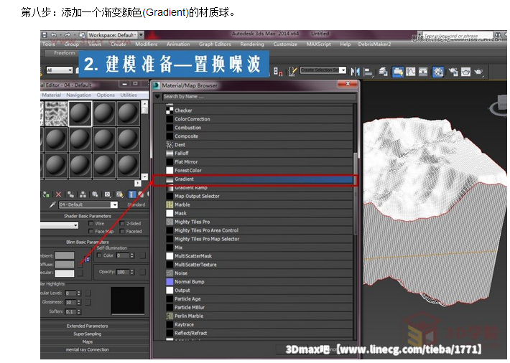
Task: Open the Rendering menu
Action: (252, 44)
